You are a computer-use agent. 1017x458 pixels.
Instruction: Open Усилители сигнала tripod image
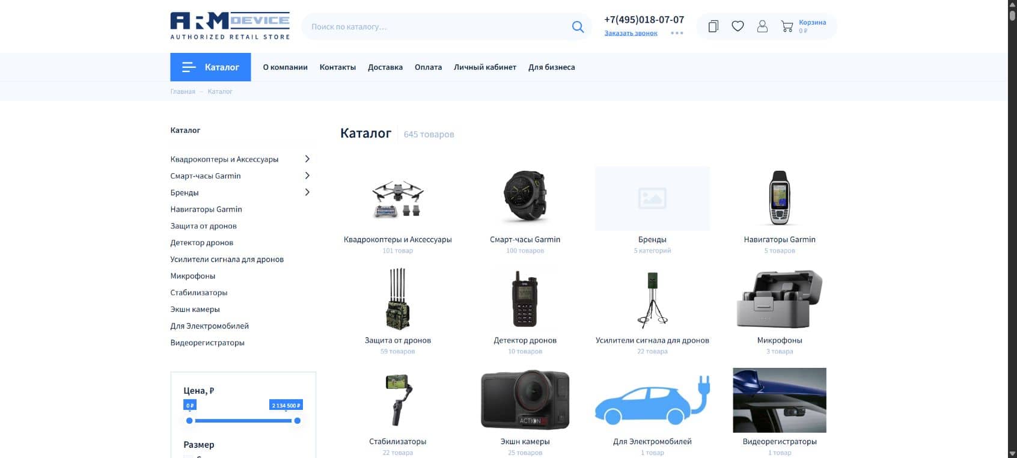click(x=652, y=300)
